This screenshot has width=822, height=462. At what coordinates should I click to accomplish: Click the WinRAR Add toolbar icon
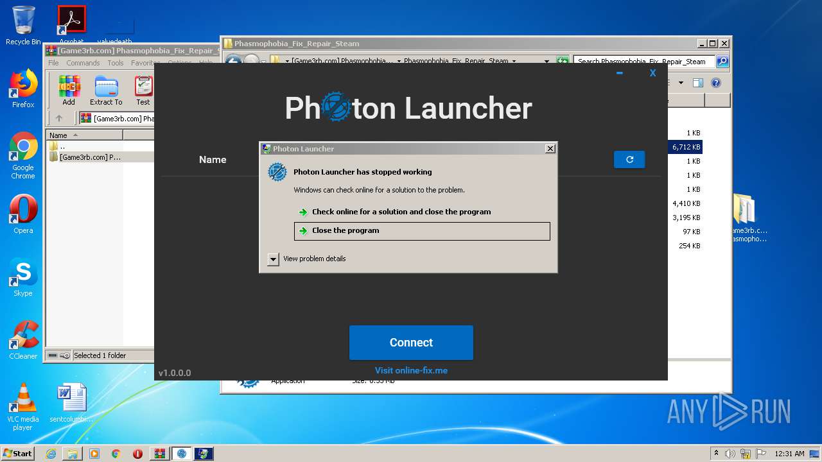pos(69,90)
